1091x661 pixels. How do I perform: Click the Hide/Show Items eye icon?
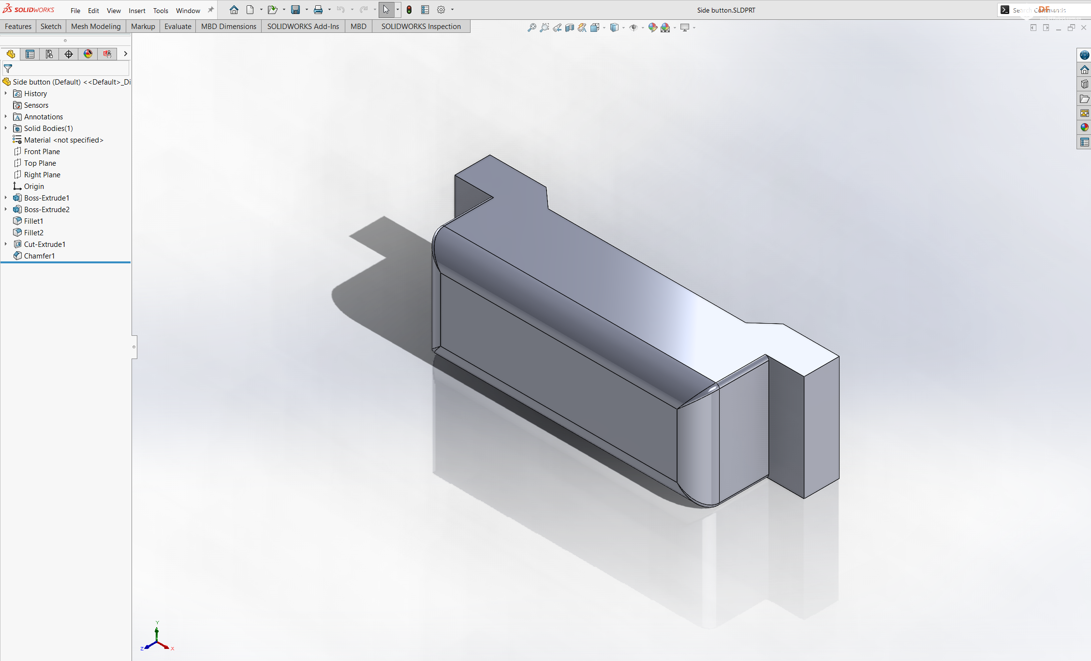[634, 28]
